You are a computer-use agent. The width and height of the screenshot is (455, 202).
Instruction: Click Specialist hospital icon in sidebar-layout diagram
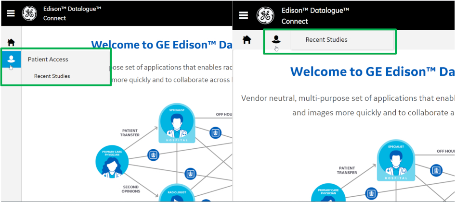(x=177, y=124)
